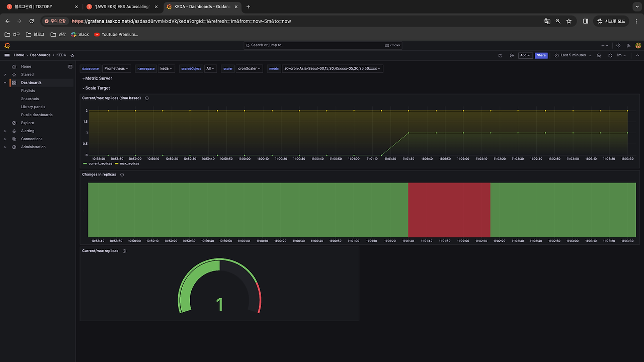This screenshot has height=362, width=644.
Task: Toggle the hamburger navigation menu
Action: (7, 55)
